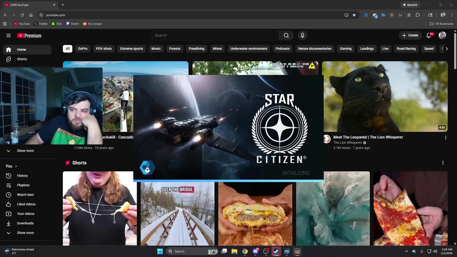Select the POV shots chip
This screenshot has width=457, height=257.
point(104,49)
